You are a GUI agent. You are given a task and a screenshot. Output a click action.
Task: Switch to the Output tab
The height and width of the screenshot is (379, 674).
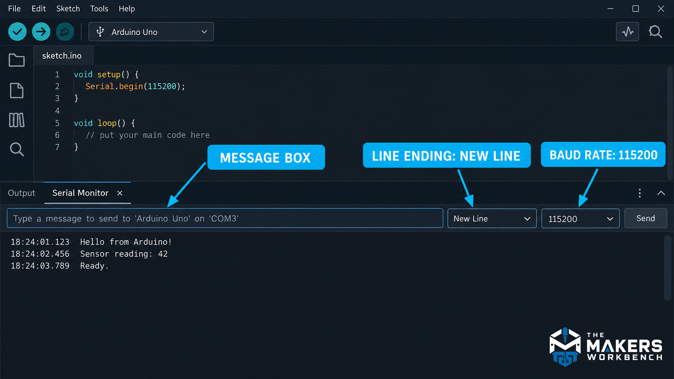tap(22, 193)
